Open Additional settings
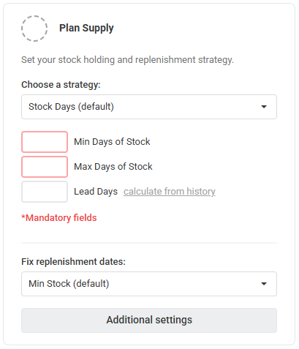 click(x=149, y=320)
